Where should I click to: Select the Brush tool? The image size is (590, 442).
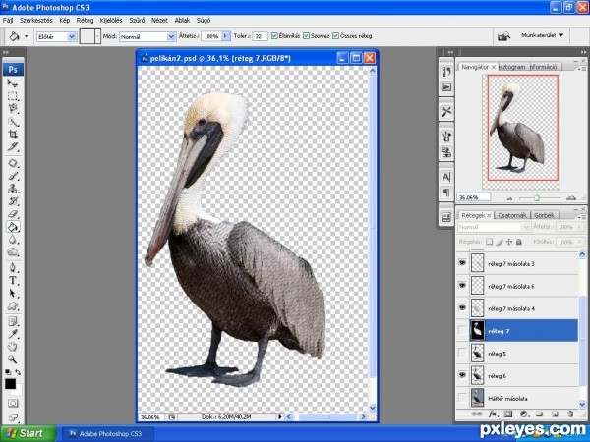pos(13,176)
